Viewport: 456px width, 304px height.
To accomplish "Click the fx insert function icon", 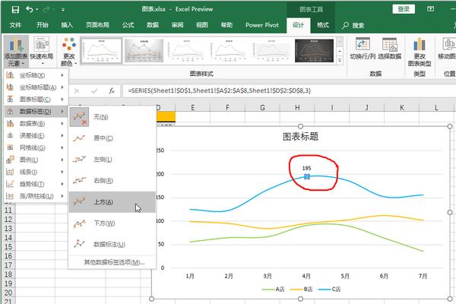I will click(x=112, y=91).
